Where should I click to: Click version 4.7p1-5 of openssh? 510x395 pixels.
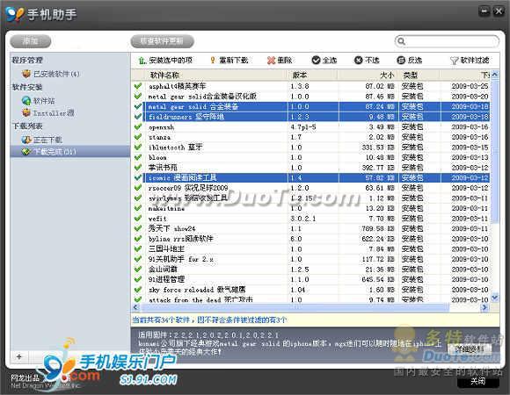[303, 127]
